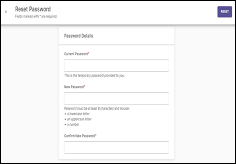Click the 'a lowercase letter' bullet item
Viewport: 236px width, 164px height.
click(78, 114)
